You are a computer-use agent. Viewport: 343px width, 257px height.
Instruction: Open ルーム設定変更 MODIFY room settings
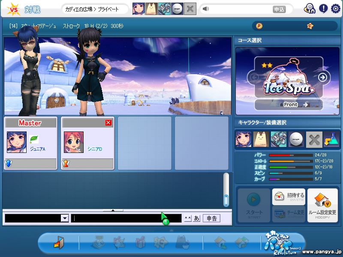(x=322, y=205)
